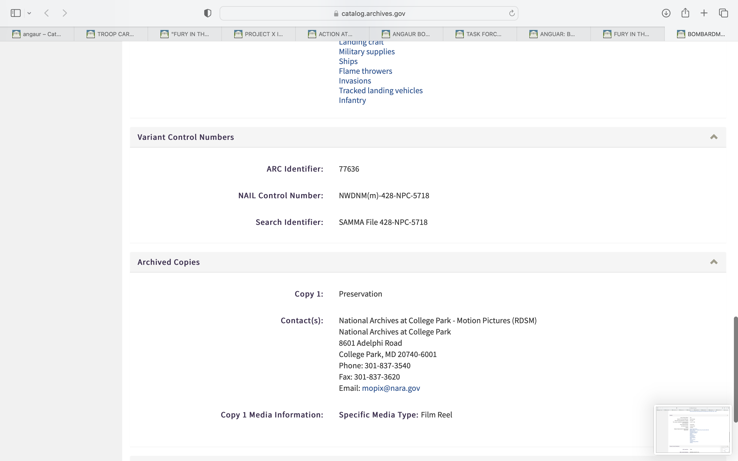Open a new tab with plus icon

704,13
